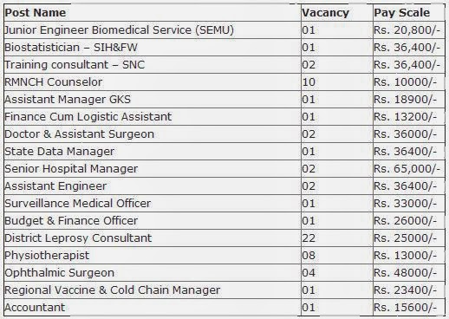The image size is (449, 319).
Task: Select the Physiotherapist post name
Action: pyautogui.click(x=47, y=256)
